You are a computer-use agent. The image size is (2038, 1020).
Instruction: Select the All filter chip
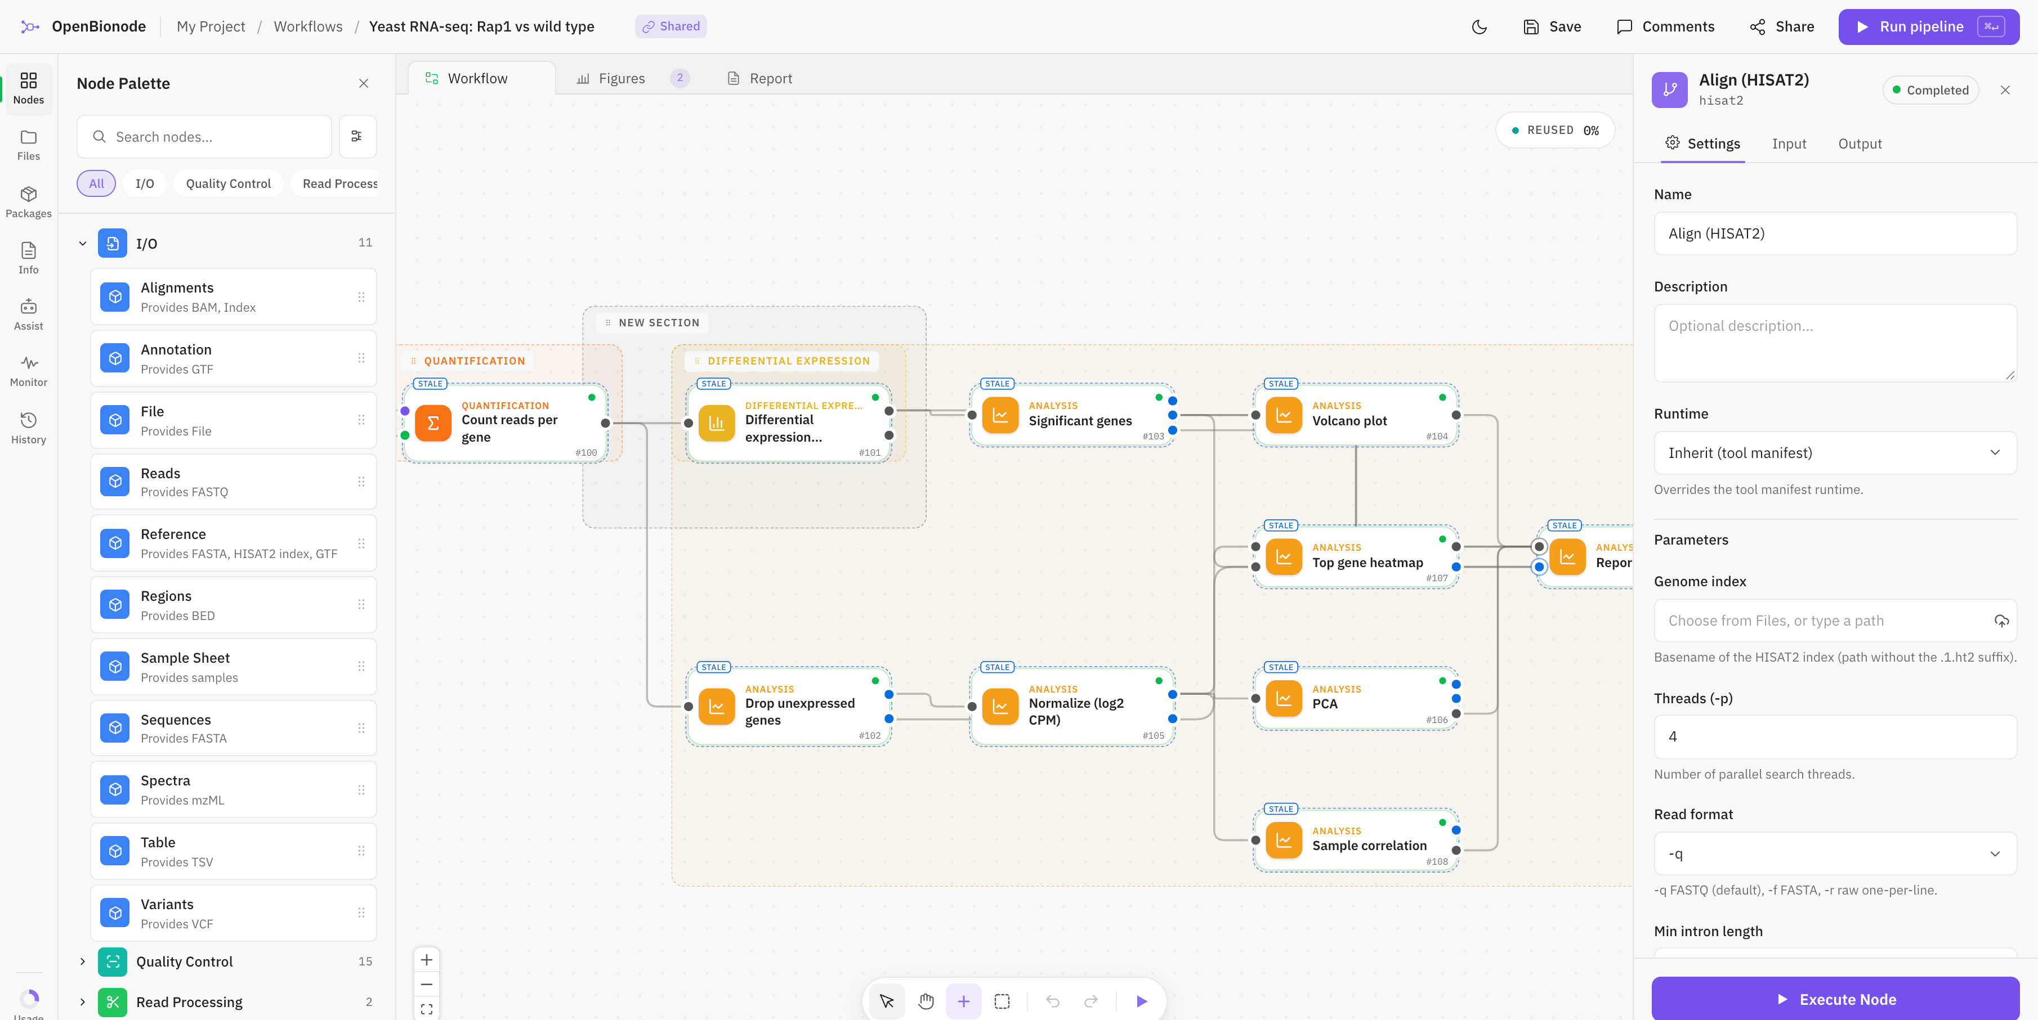pos(96,183)
